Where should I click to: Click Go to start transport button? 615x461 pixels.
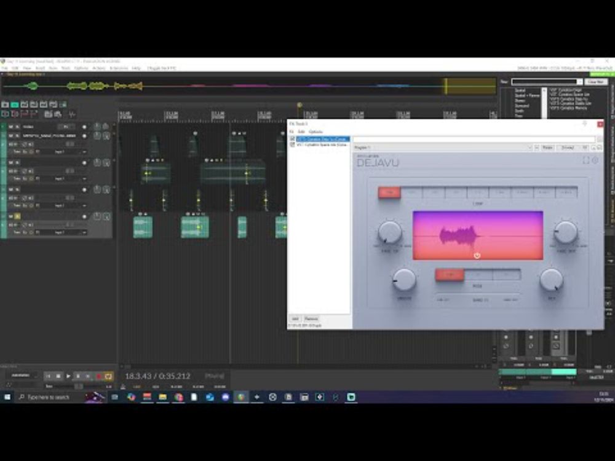[48, 376]
